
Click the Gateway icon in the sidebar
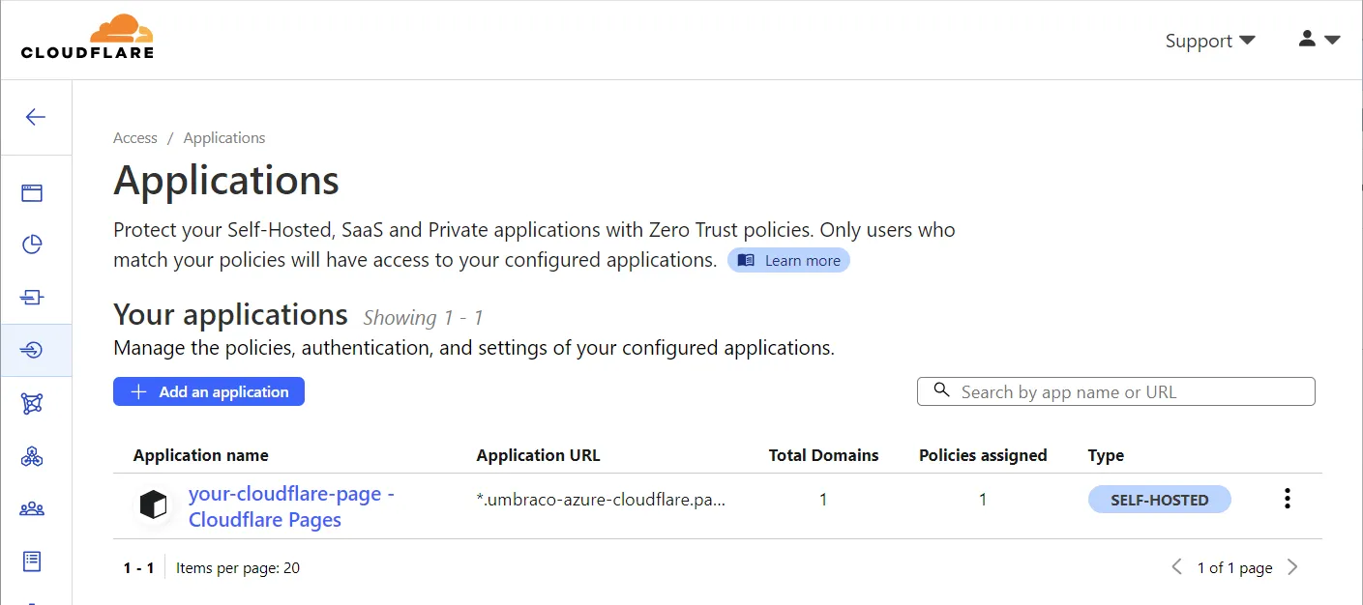[33, 298]
